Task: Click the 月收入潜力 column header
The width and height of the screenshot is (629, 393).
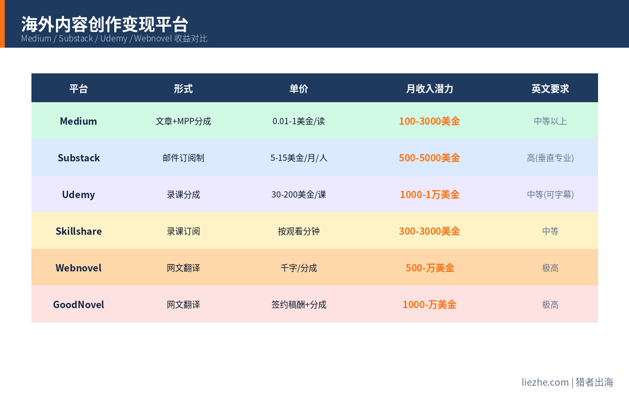Action: point(430,89)
